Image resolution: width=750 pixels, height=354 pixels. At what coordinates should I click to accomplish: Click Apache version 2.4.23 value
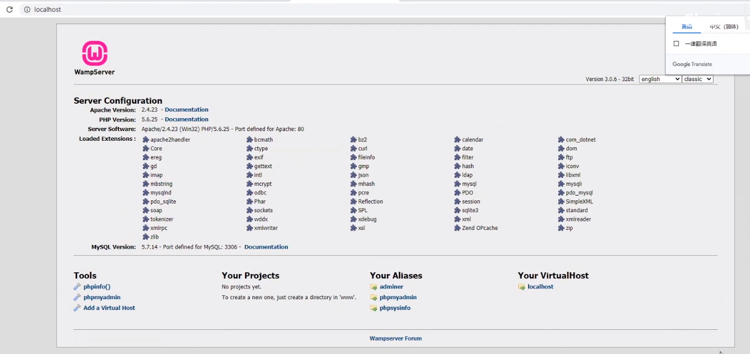coord(149,110)
